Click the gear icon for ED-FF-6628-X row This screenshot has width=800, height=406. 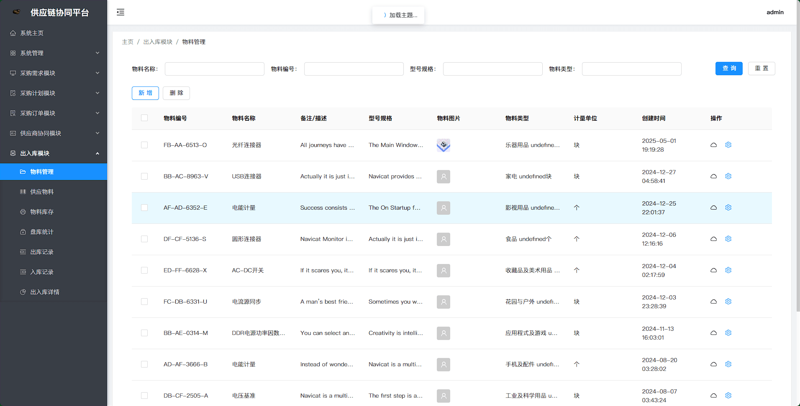click(x=728, y=270)
